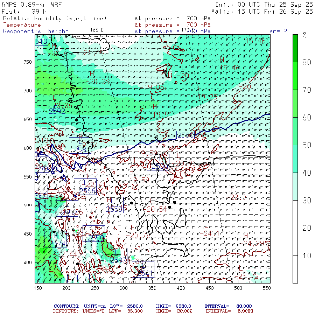
Task: Click the -22.3 temperature high label
Action: click(x=236, y=197)
